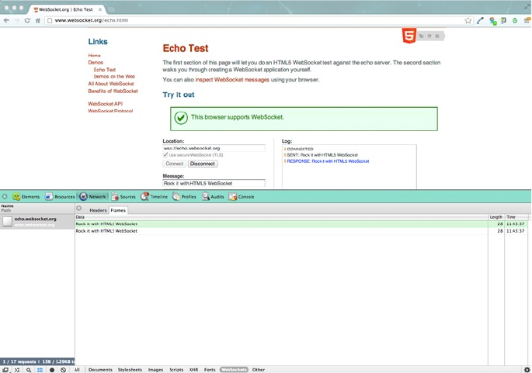Open the Home link
The width and height of the screenshot is (532, 373).
point(94,55)
